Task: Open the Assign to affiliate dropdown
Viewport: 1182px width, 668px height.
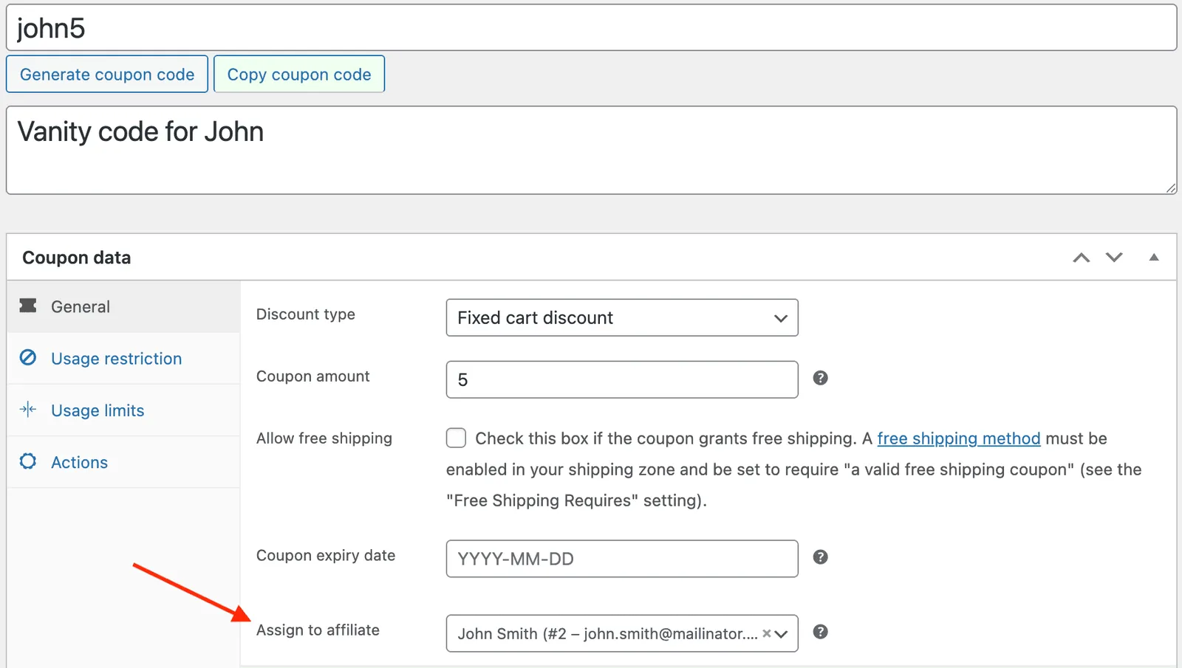Action: point(622,633)
